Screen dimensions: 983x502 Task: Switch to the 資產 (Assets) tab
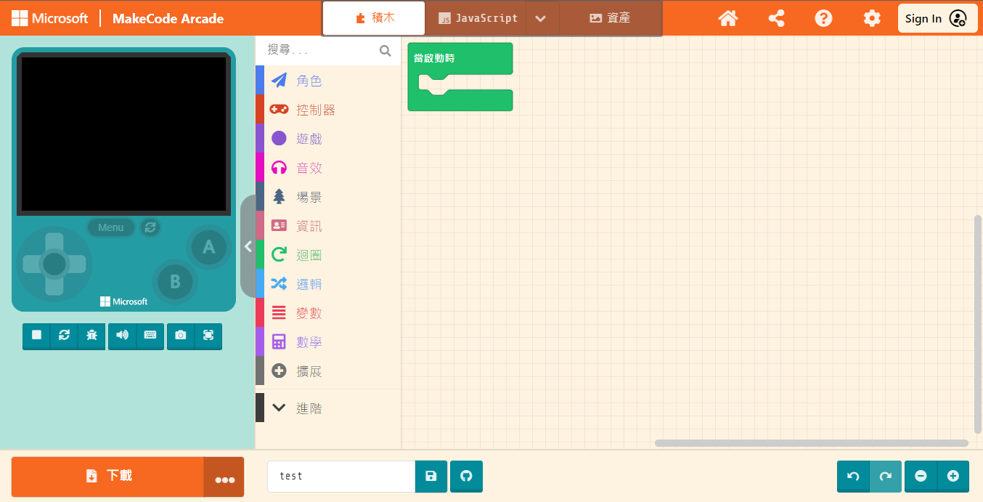pos(610,18)
